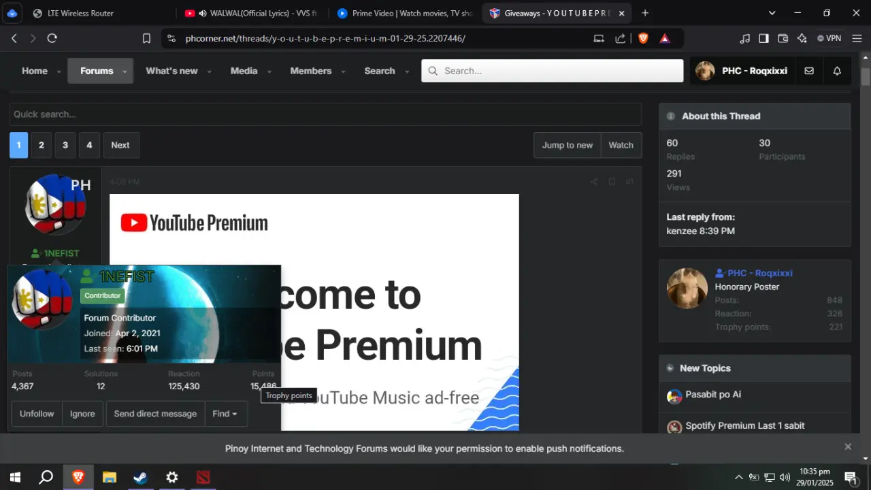
Task: Switch to the Prime Video tab
Action: pos(406,13)
